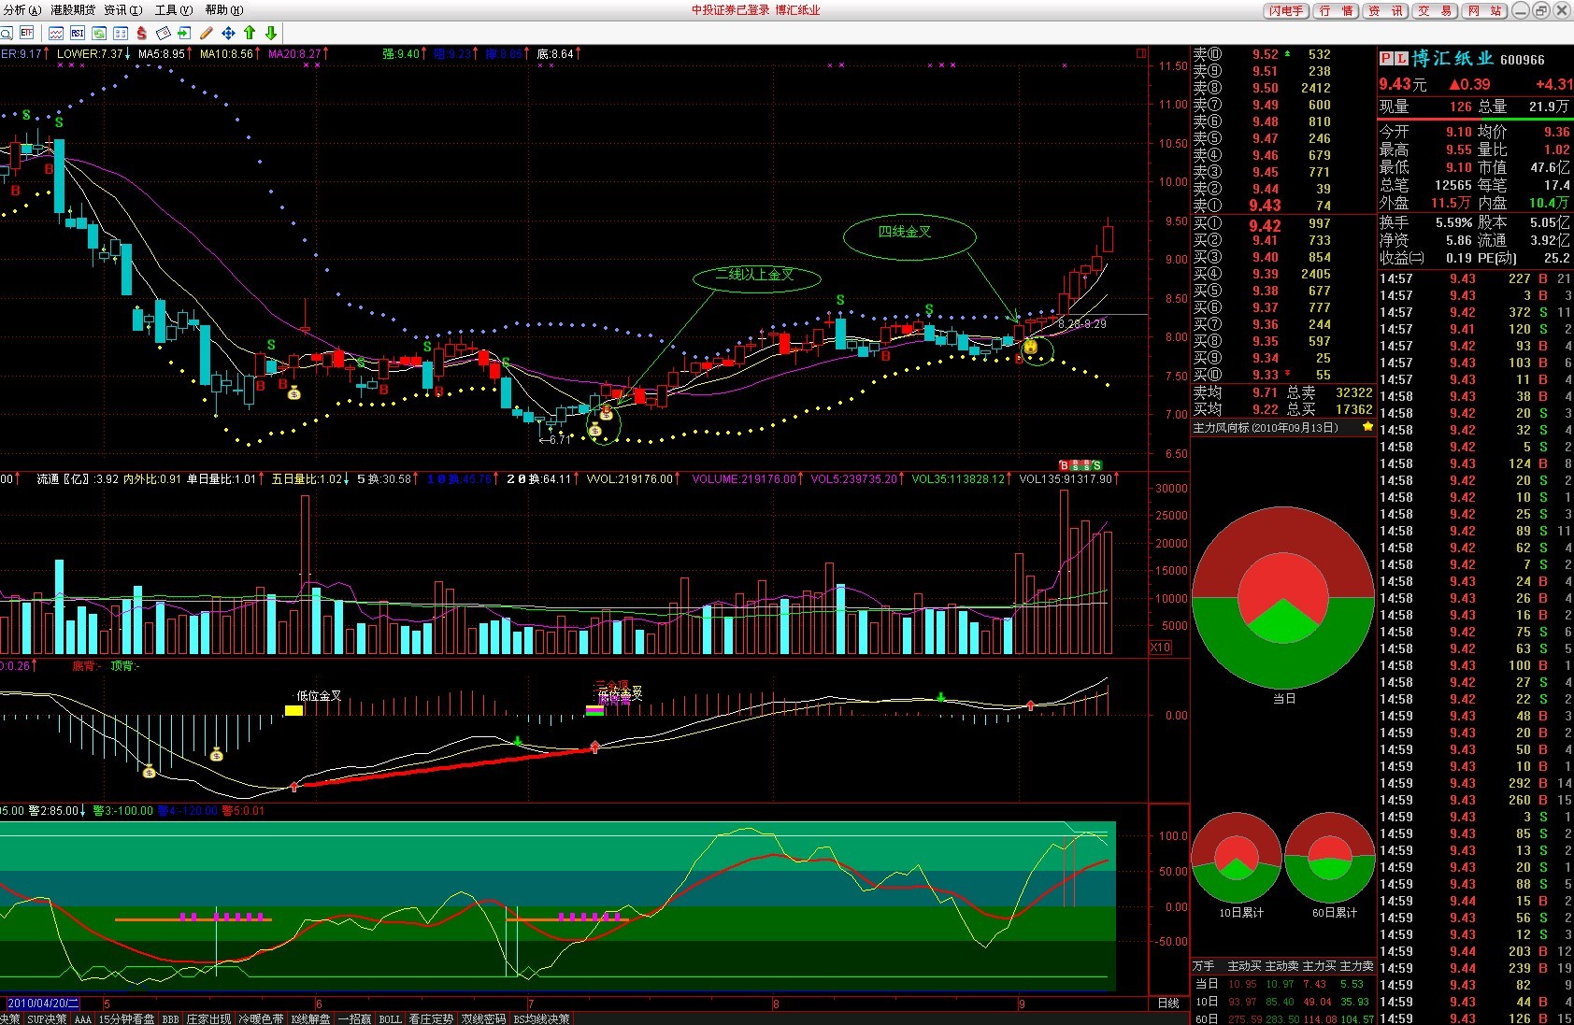Select the pencil drawing tool
This screenshot has width=1574, height=1025.
[207, 33]
